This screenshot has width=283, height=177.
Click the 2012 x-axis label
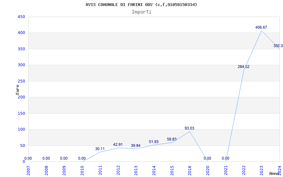[x=118, y=170]
